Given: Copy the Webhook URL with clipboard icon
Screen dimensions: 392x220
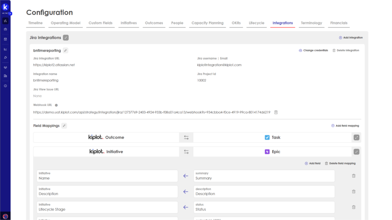Looking at the screenshot, I should 276,112.
